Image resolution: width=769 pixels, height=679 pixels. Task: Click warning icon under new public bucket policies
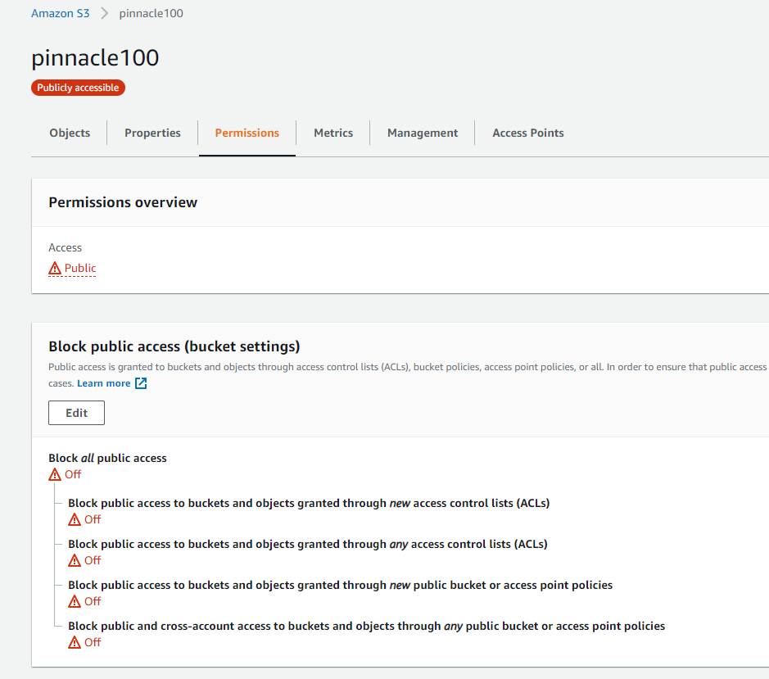[x=75, y=601]
